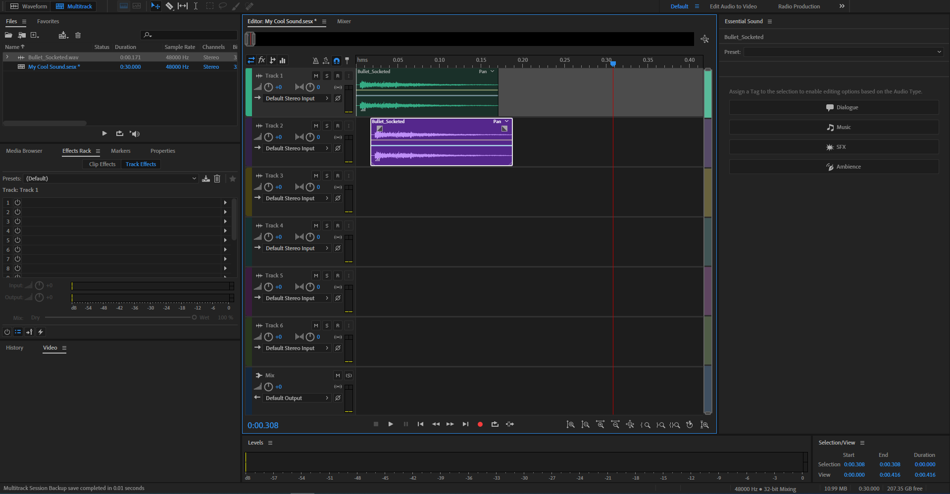Assign the SFX audio type

834,147
